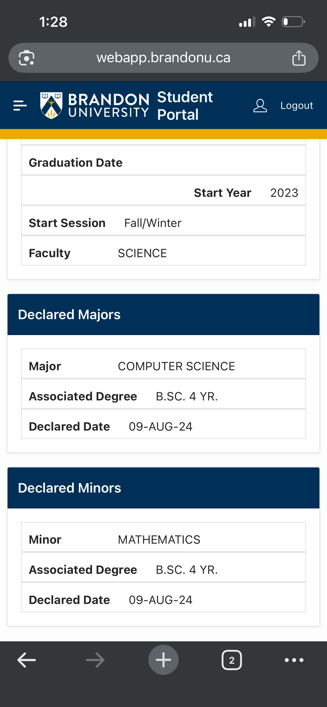Open the hamburger navigation menu
Image resolution: width=327 pixels, height=707 pixels.
pos(20,106)
